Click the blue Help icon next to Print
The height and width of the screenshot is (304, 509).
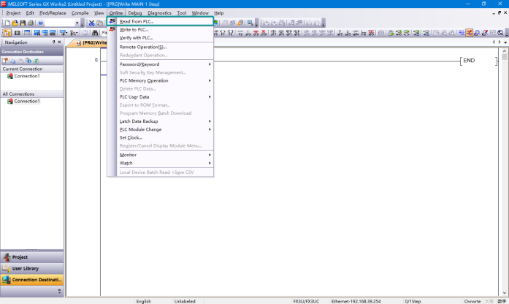pos(41,23)
